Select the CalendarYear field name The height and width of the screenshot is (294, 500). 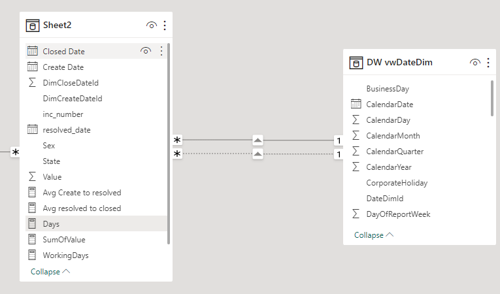tap(389, 167)
